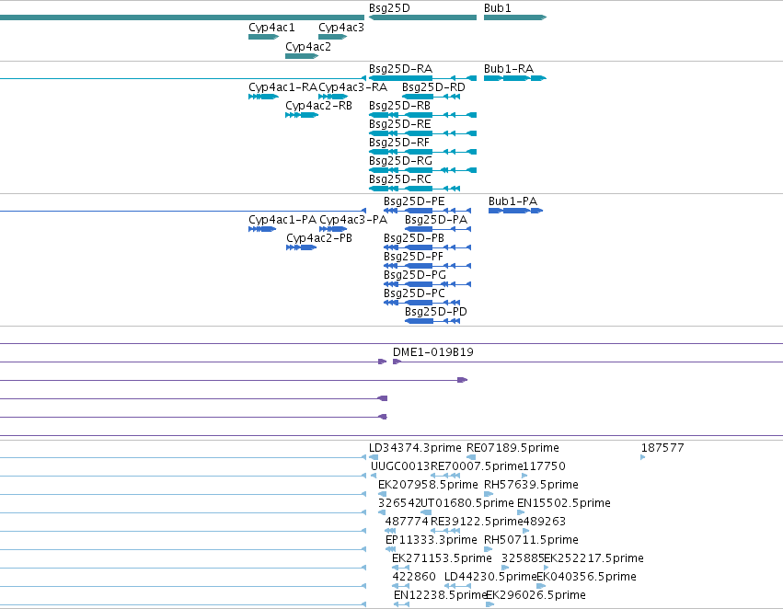This screenshot has height=609, width=783.
Task: Click protein Bsg25D-PD
Action: tap(432, 321)
